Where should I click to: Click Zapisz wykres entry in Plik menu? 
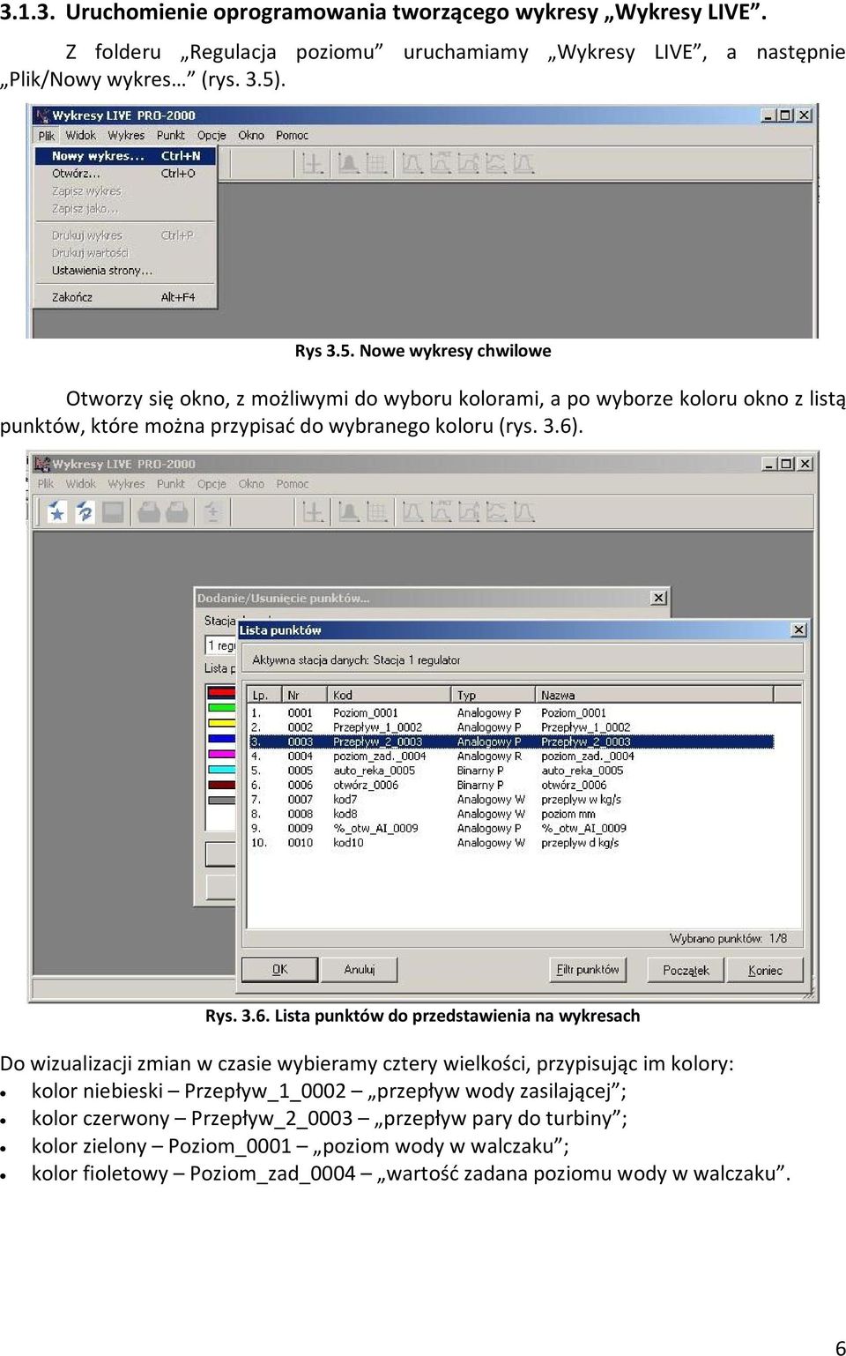click(126, 191)
